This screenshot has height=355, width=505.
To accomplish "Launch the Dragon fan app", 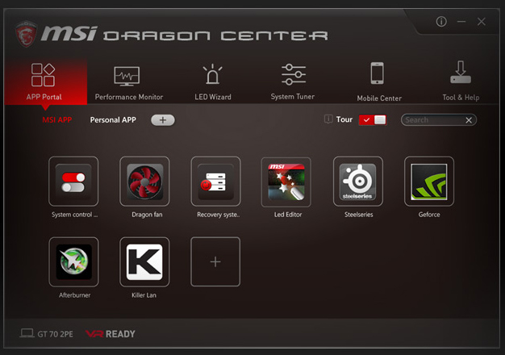I will tap(144, 182).
